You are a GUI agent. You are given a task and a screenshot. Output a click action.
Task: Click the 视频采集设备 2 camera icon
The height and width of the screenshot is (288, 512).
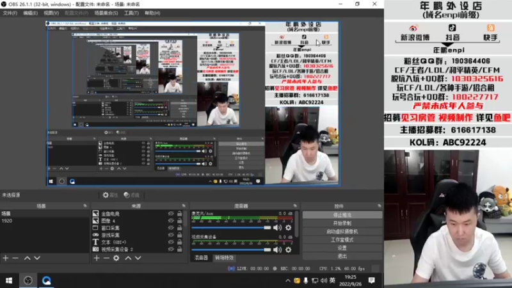(x=95, y=249)
